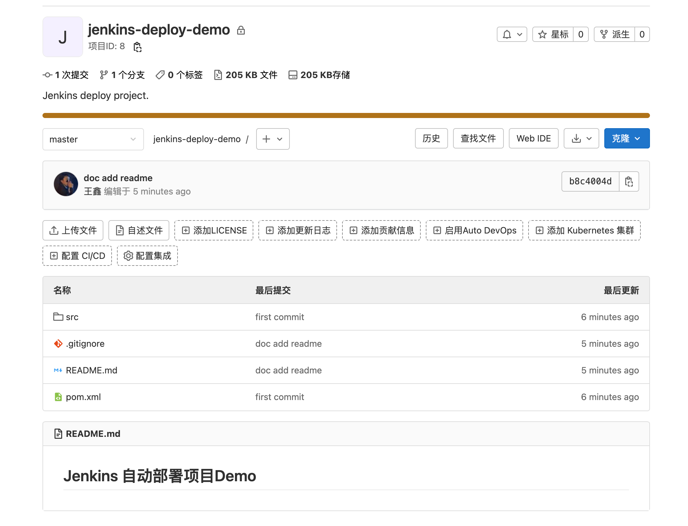Open README.md in file list
The height and width of the screenshot is (526, 688).
[91, 370]
